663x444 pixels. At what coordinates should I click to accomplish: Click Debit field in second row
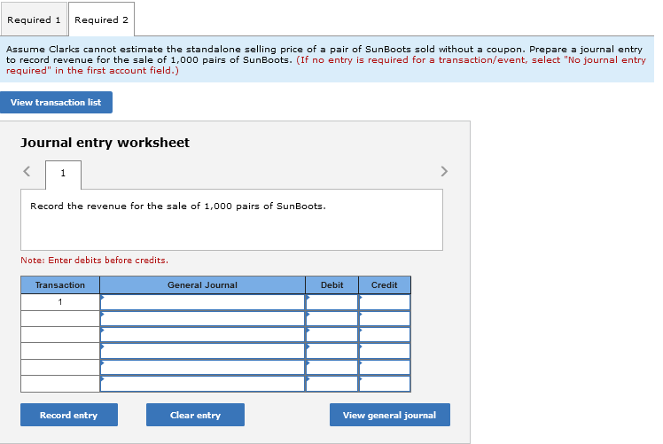pyautogui.click(x=331, y=318)
